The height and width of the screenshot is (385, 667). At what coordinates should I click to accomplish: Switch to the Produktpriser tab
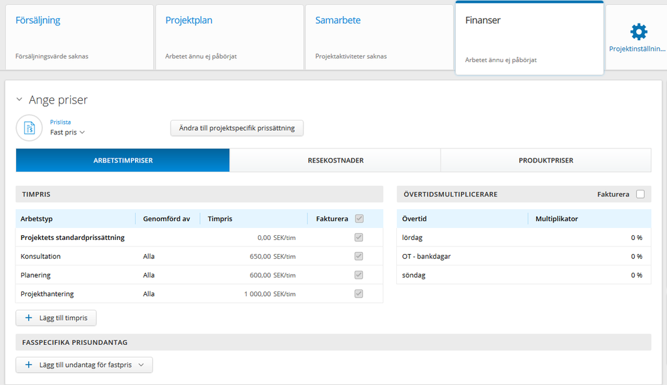(546, 160)
